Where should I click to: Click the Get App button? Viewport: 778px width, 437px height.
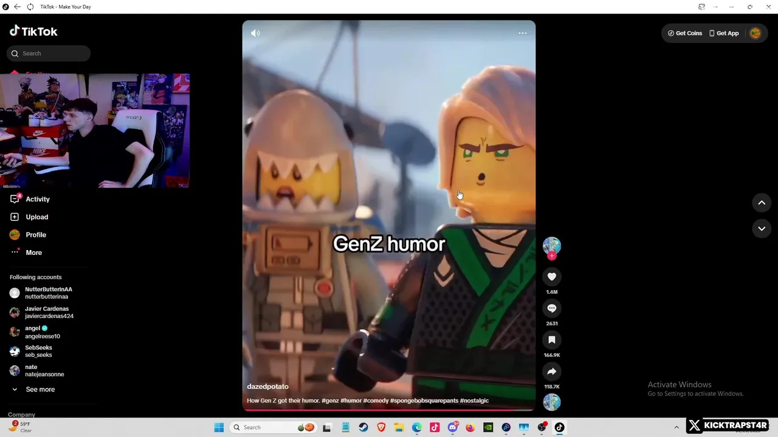tap(724, 33)
